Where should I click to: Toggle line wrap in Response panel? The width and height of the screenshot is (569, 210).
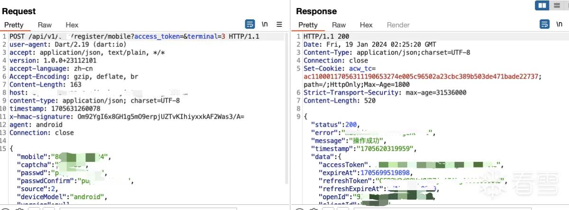[545, 24]
